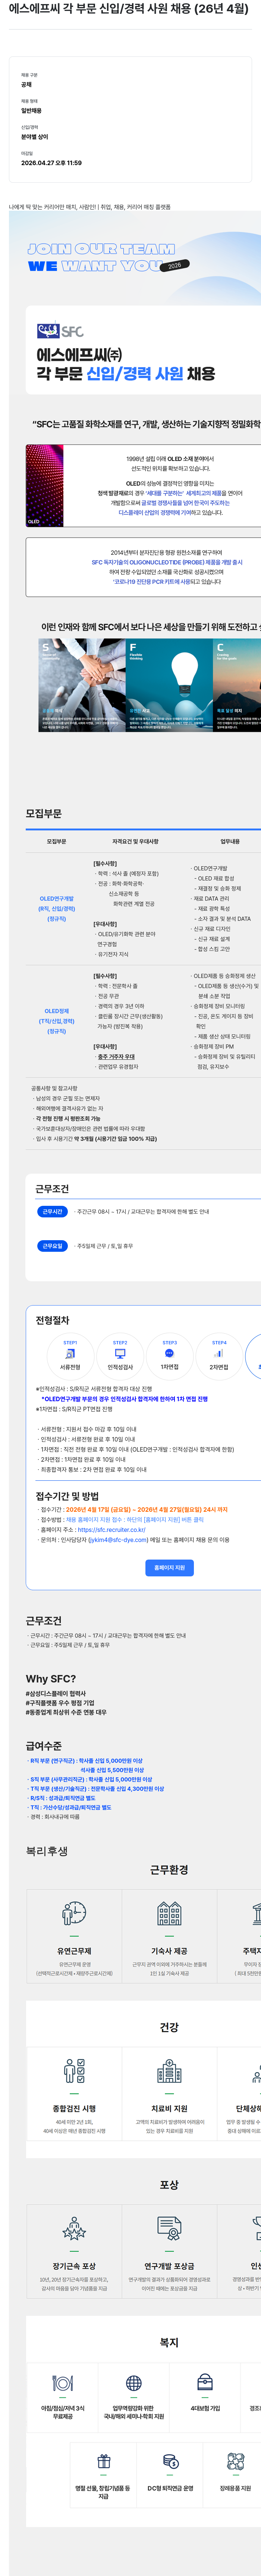Viewport: 261px width, 2576px height.
Task: Click the 접수기간 및 방법 heading
Action: coord(67,1496)
